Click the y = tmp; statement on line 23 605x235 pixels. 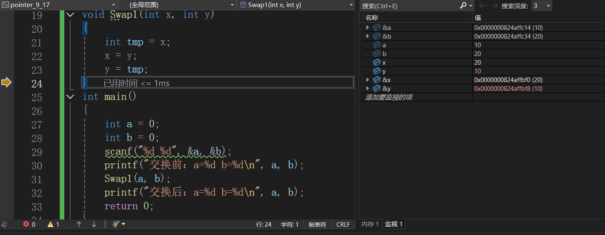(x=127, y=69)
